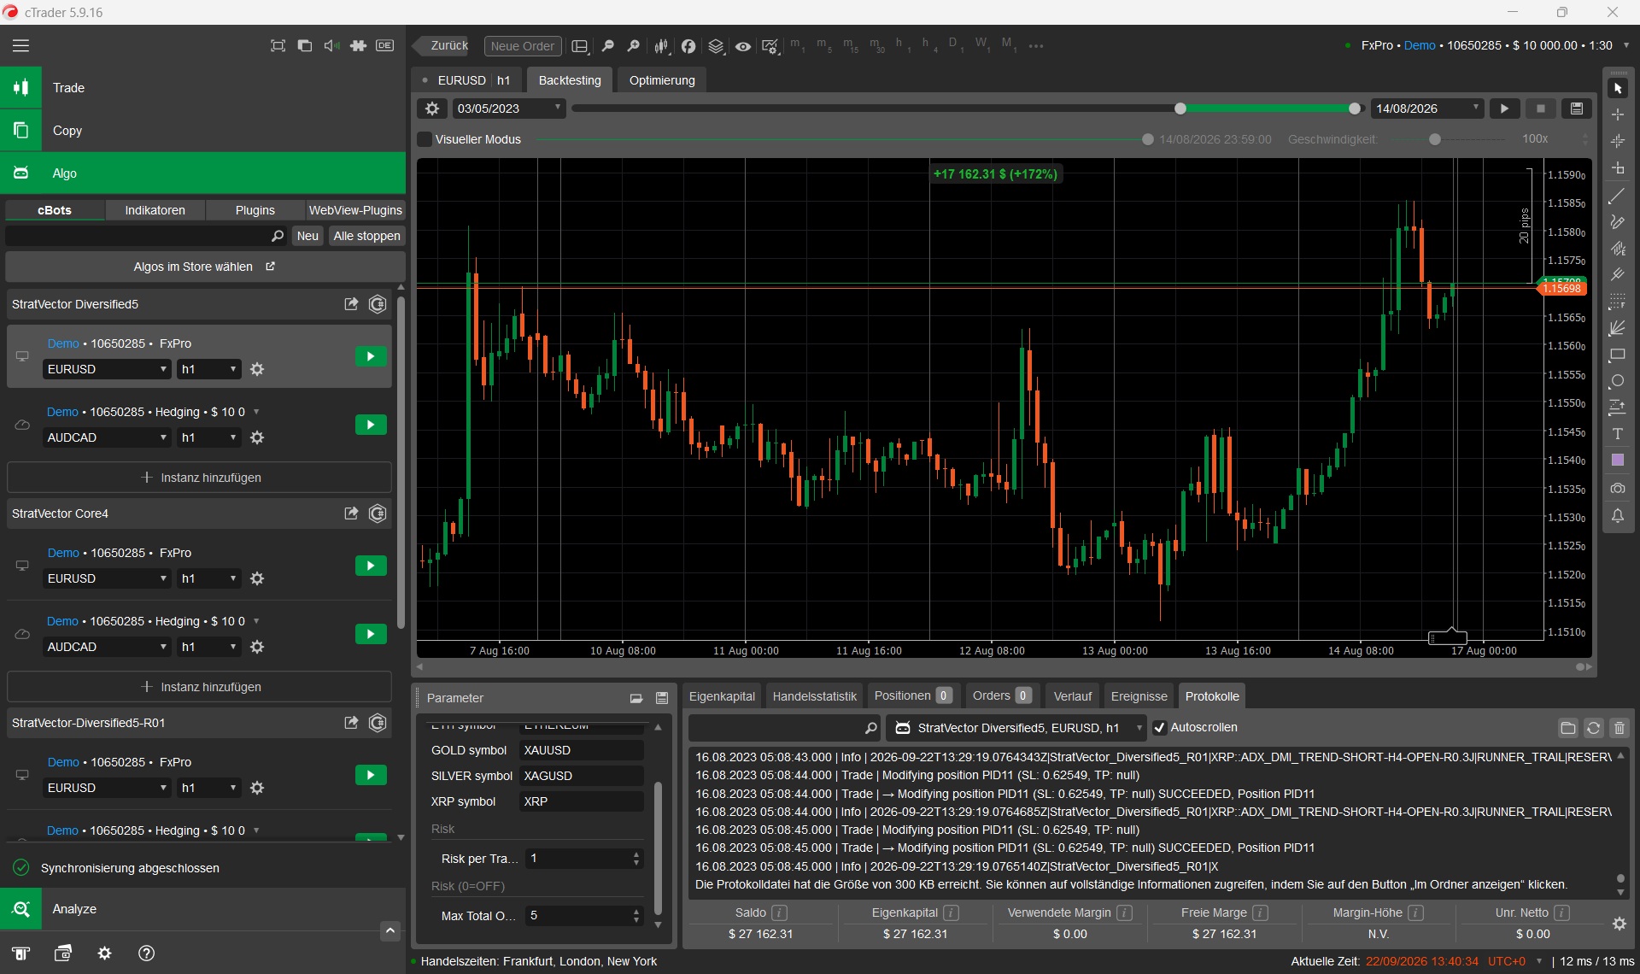Toggle the sound speaker icon
Viewport: 1640px width, 974px height.
coord(331,46)
